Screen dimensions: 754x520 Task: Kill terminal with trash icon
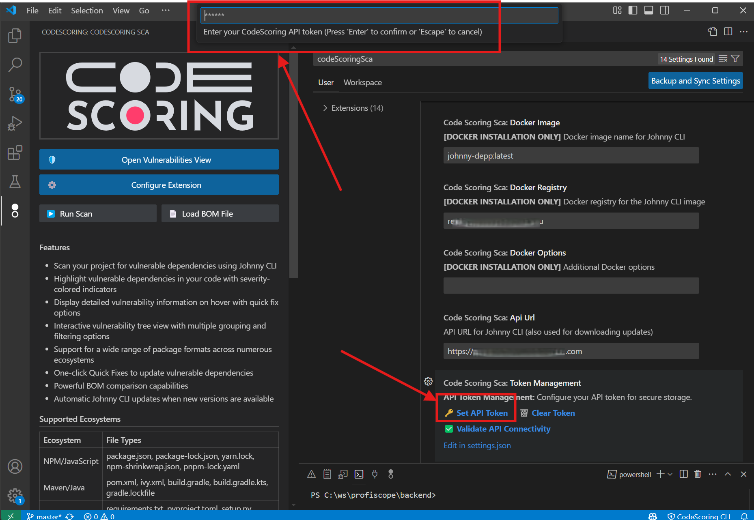(698, 474)
